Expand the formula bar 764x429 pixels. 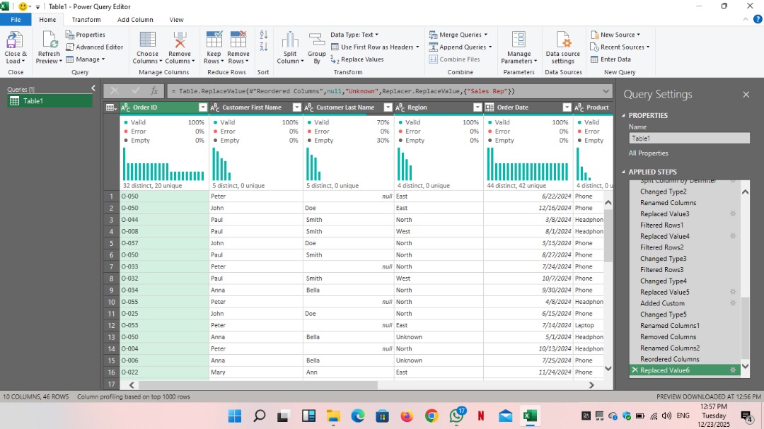tap(606, 91)
